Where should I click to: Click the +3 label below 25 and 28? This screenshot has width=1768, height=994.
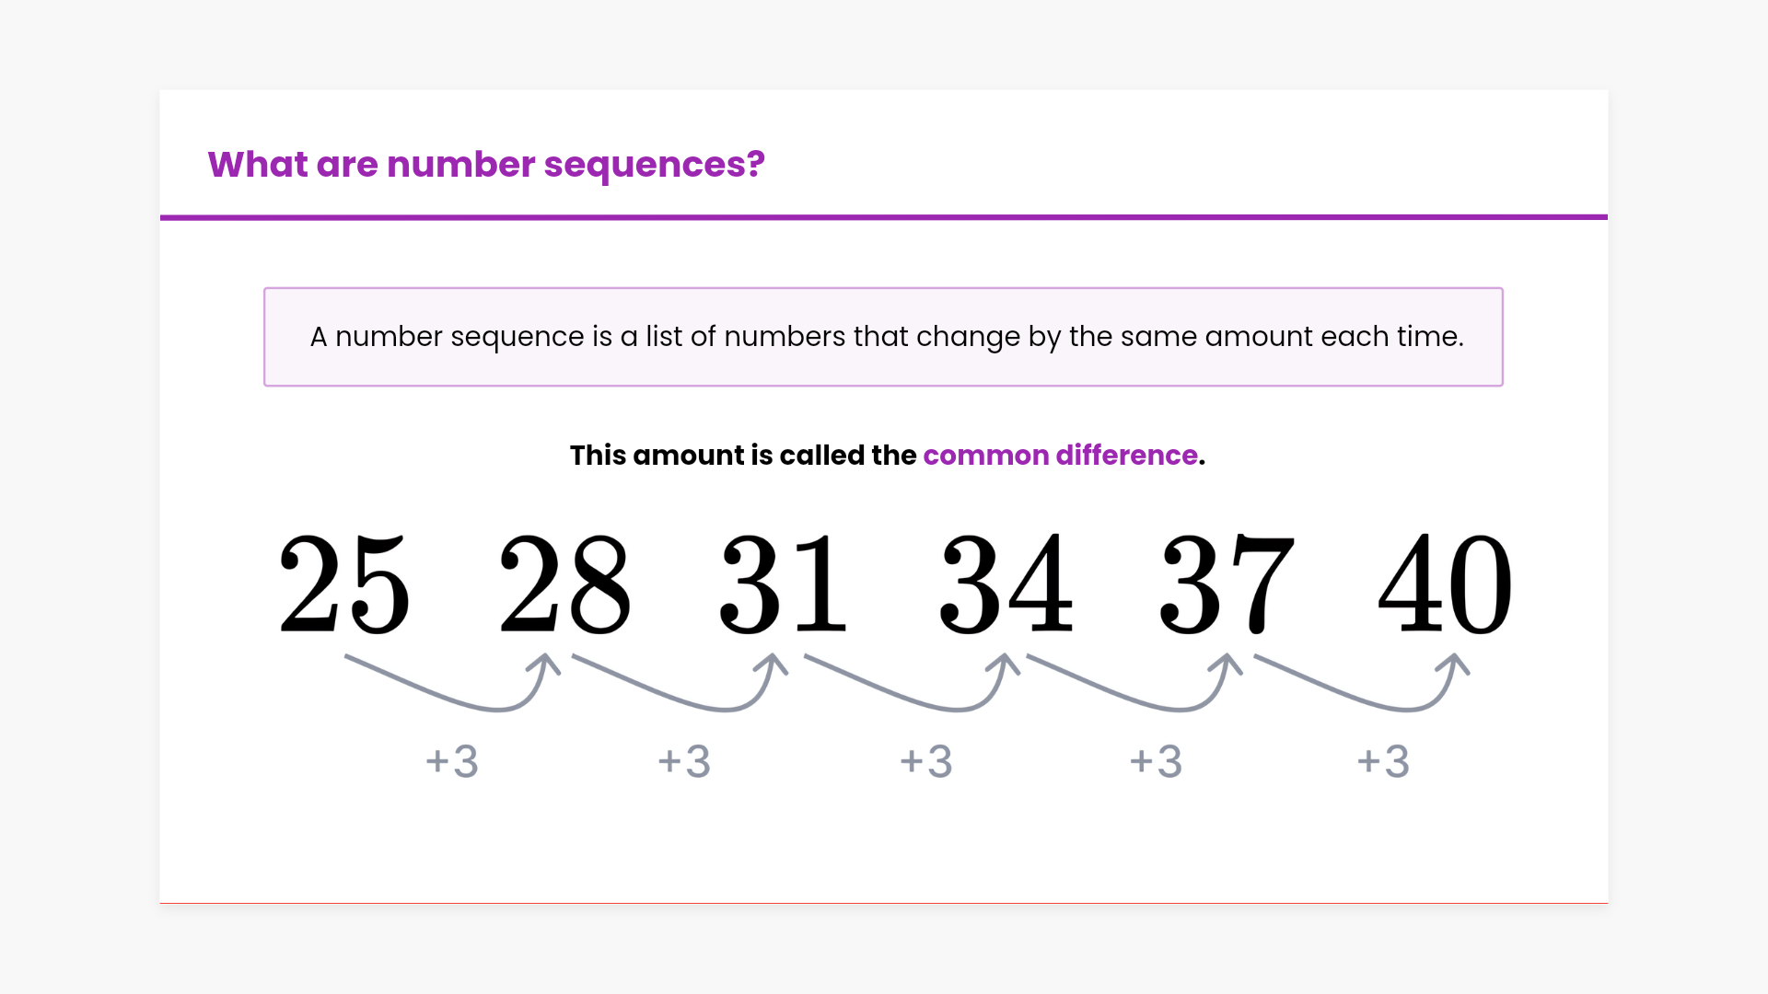pyautogui.click(x=452, y=762)
